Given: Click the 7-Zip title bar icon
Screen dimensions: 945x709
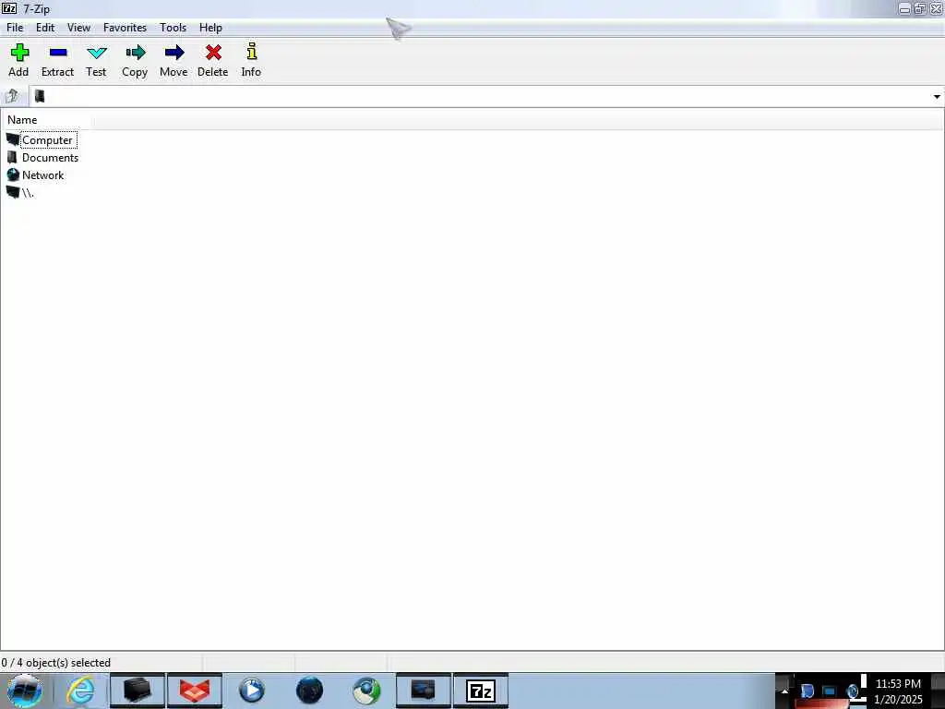Looking at the screenshot, I should tap(9, 8).
